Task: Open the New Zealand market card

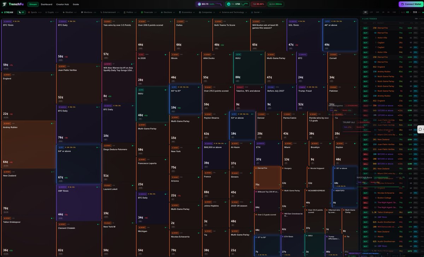Action: point(28,192)
